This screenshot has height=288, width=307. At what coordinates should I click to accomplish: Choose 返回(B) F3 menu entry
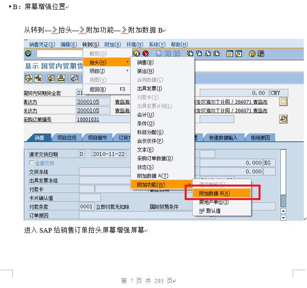107,89
